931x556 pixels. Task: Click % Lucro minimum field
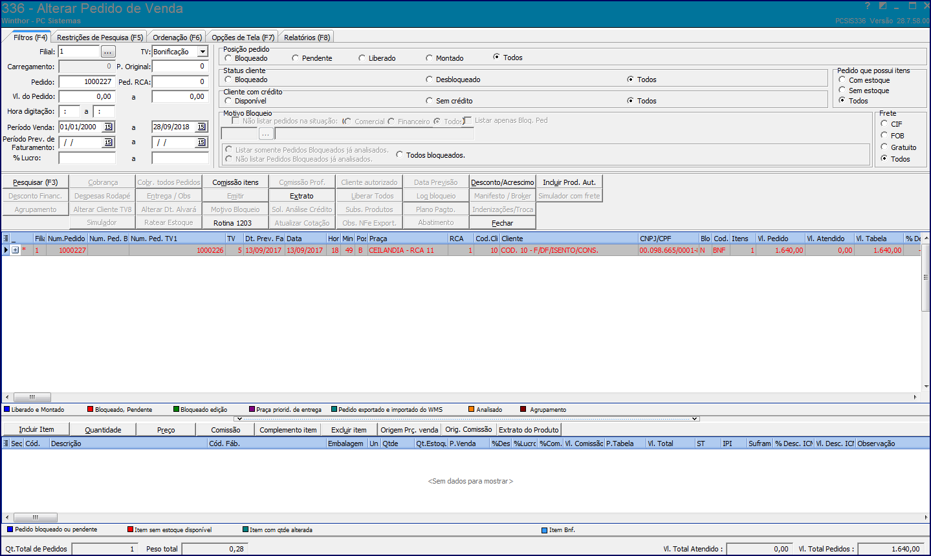87,158
